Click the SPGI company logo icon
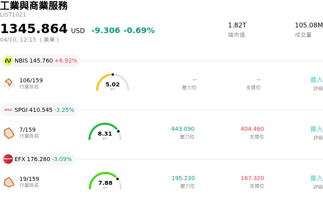This screenshot has width=323, height=197. (x=8, y=110)
